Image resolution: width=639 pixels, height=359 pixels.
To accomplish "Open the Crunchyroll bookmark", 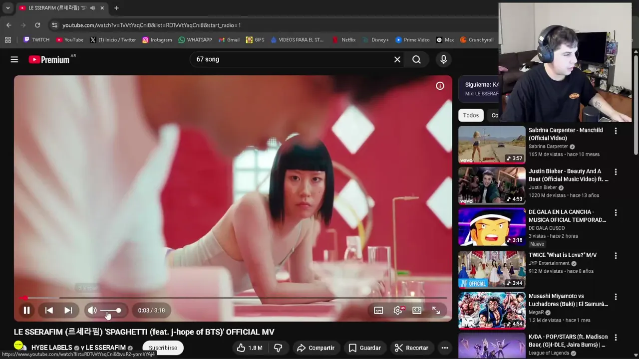I will pos(477,40).
